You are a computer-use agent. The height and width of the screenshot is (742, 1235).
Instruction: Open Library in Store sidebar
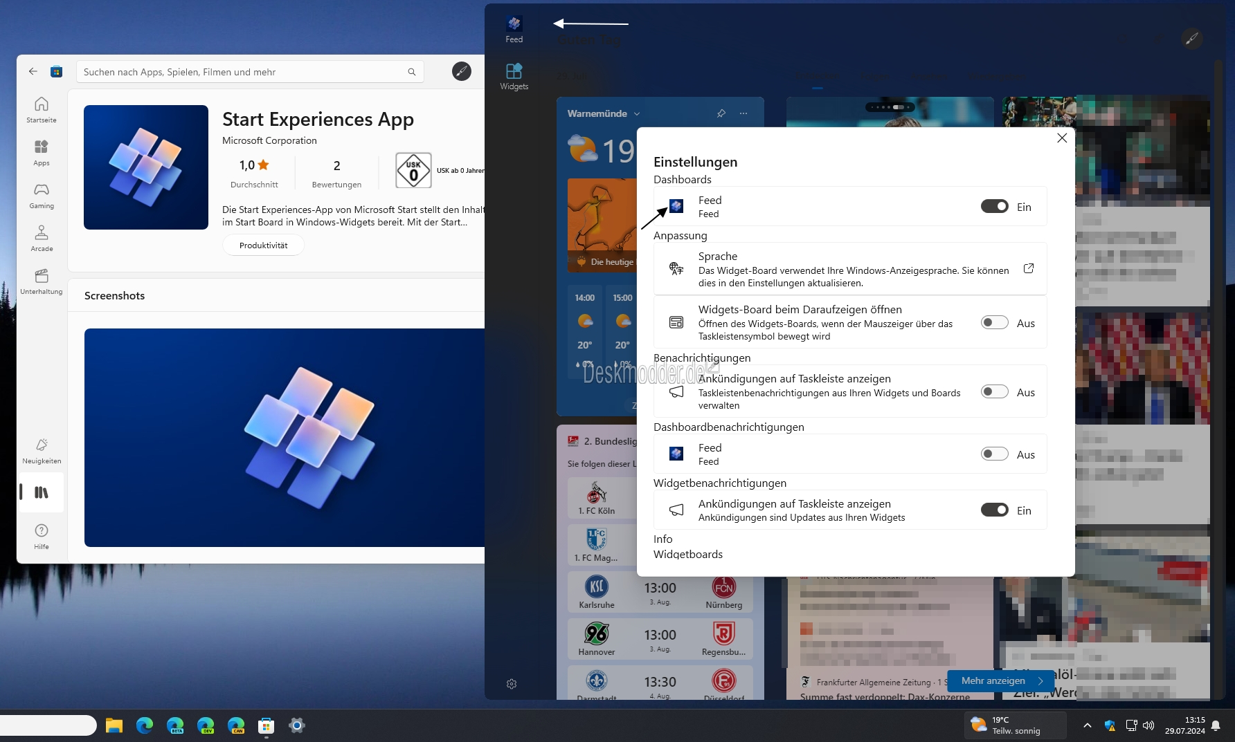click(42, 492)
